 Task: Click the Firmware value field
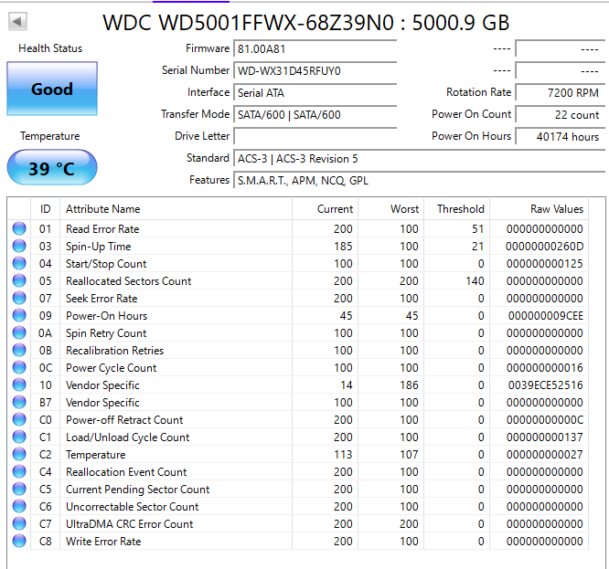tap(315, 48)
